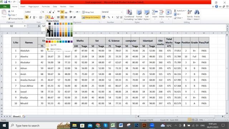Click the Increase Decimal icon
This screenshot has height=129, width=229.
117,17
